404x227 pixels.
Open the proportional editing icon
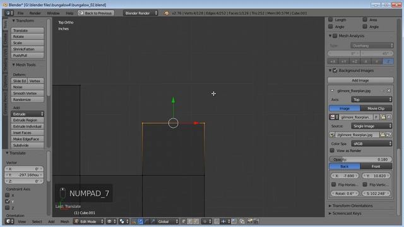click(206, 221)
